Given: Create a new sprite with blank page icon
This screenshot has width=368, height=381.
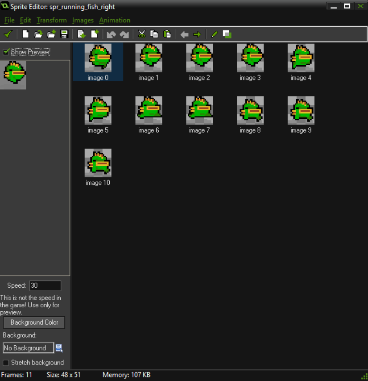Looking at the screenshot, I should (x=25, y=34).
